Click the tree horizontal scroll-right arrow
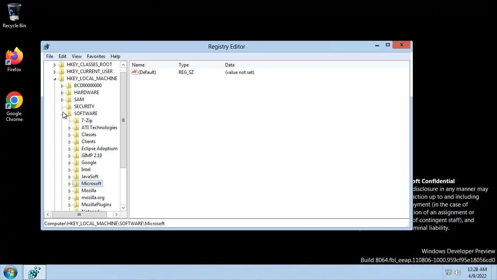Viewport: 497px width, 280px height. pyautogui.click(x=116, y=214)
